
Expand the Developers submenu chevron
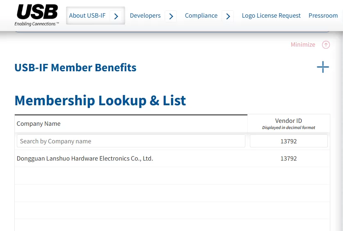(171, 16)
